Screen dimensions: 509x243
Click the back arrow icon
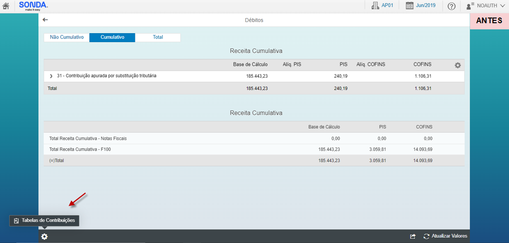(x=46, y=20)
